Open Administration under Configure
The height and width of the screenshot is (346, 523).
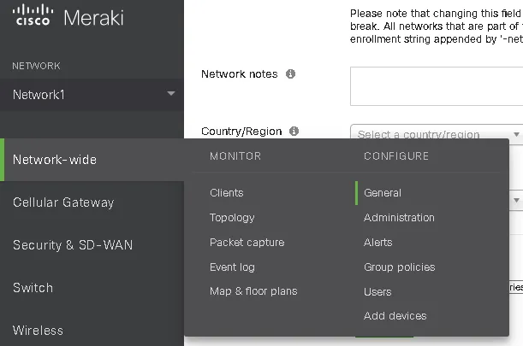399,218
